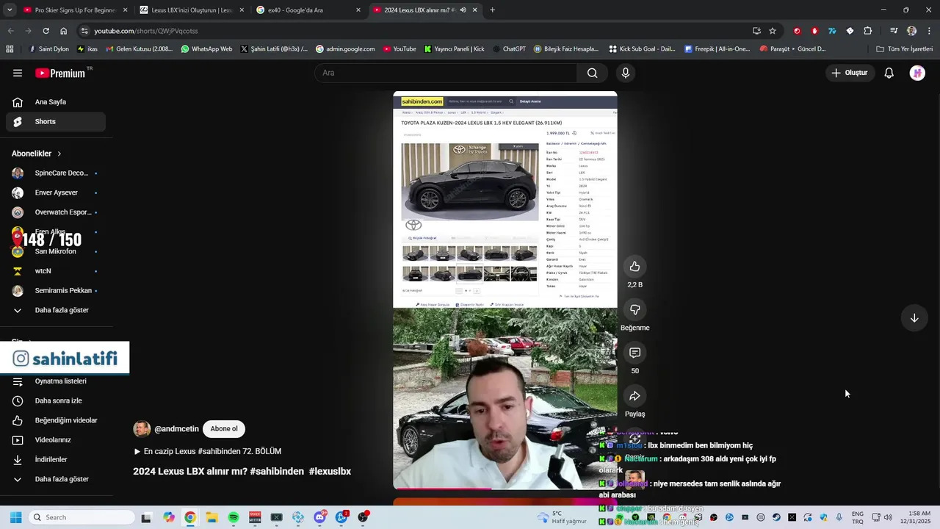Image resolution: width=940 pixels, height=529 pixels.
Task: Go to next short with down arrow
Action: pyautogui.click(x=914, y=318)
